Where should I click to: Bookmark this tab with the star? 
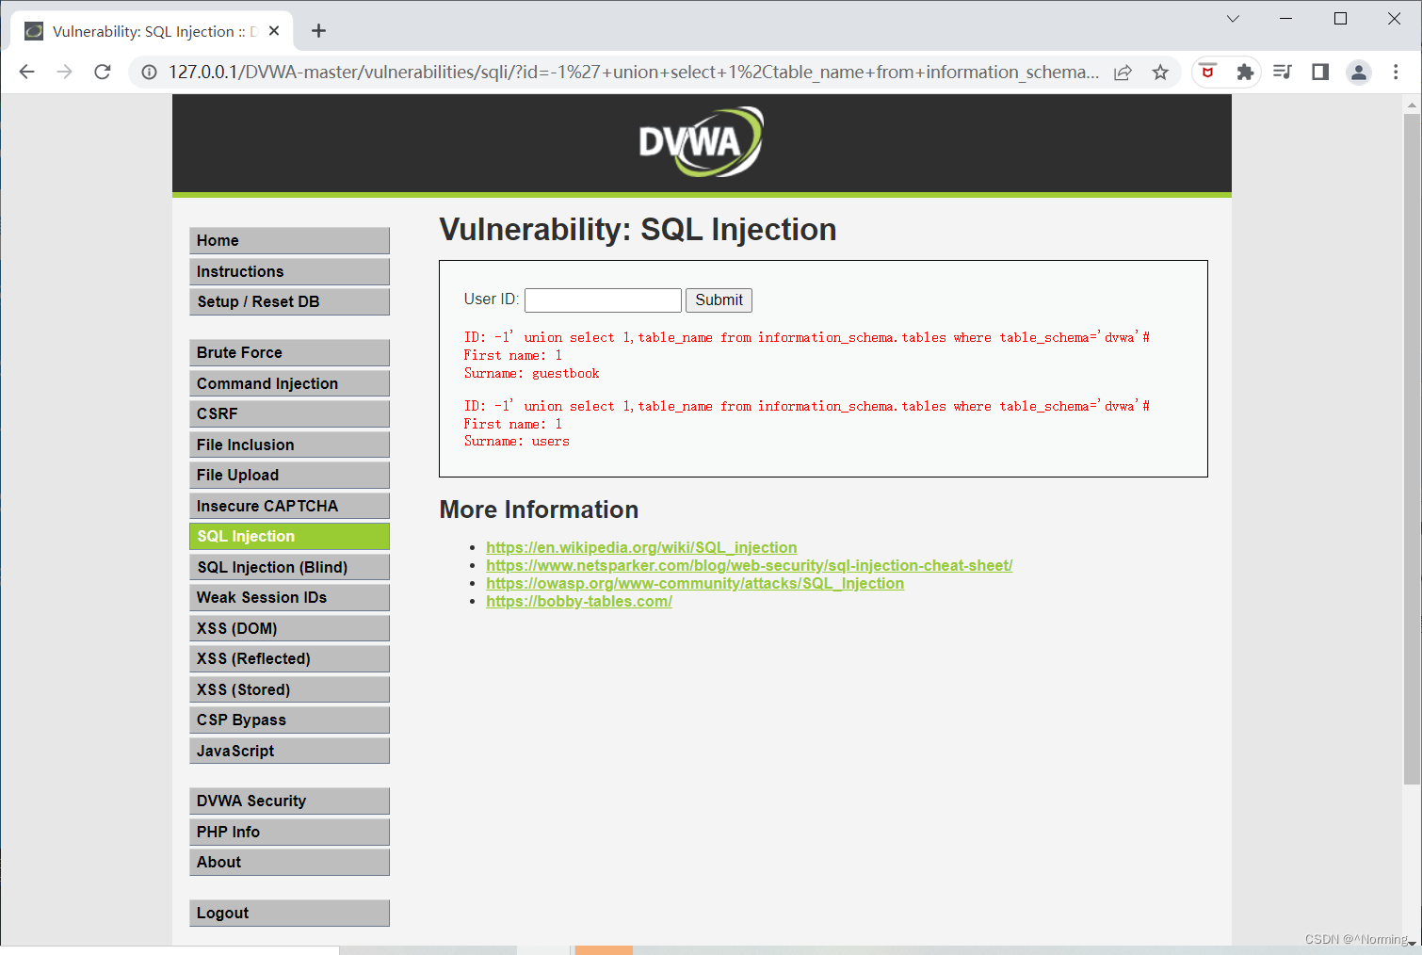click(x=1160, y=73)
